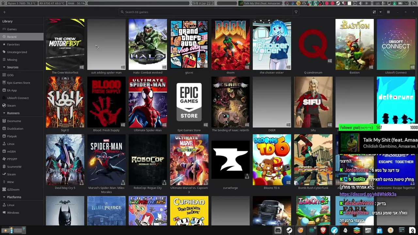Click the "the choicer voicer" label
This screenshot has height=235, width=418.
272,72
